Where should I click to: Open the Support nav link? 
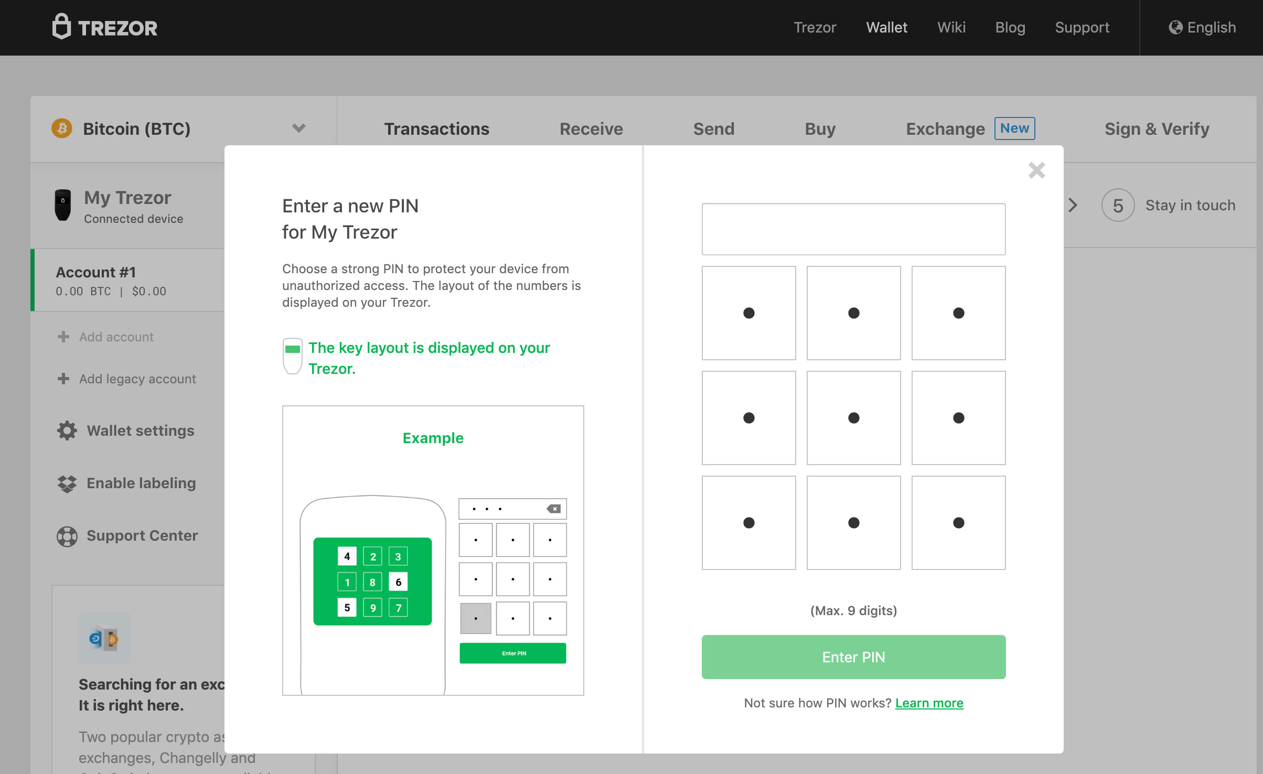[1082, 27]
